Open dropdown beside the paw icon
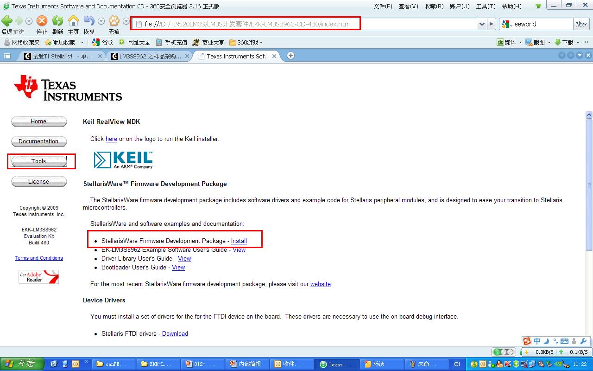The width and height of the screenshot is (593, 371). tap(126, 21)
